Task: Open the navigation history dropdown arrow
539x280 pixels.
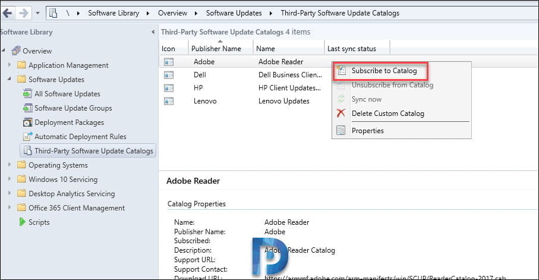Action: coord(37,13)
